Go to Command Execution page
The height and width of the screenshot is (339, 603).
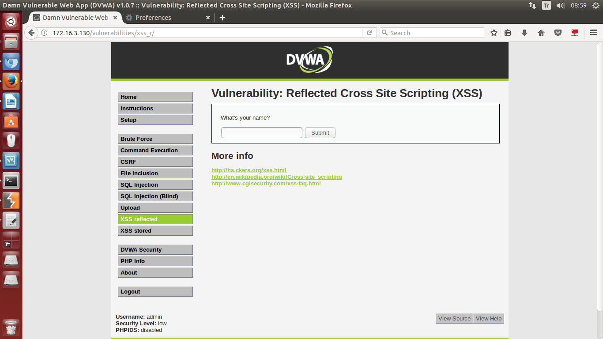[x=155, y=151]
